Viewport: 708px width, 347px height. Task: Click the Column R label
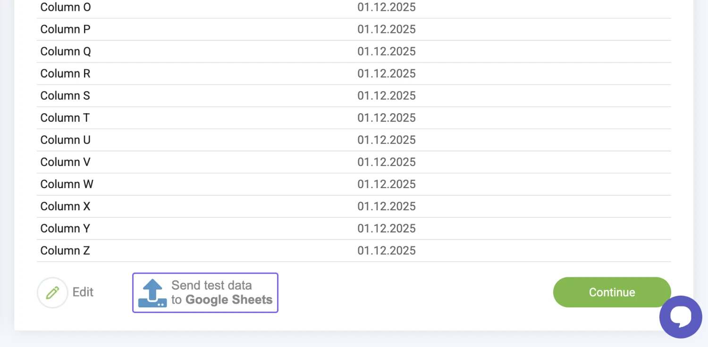coord(65,74)
